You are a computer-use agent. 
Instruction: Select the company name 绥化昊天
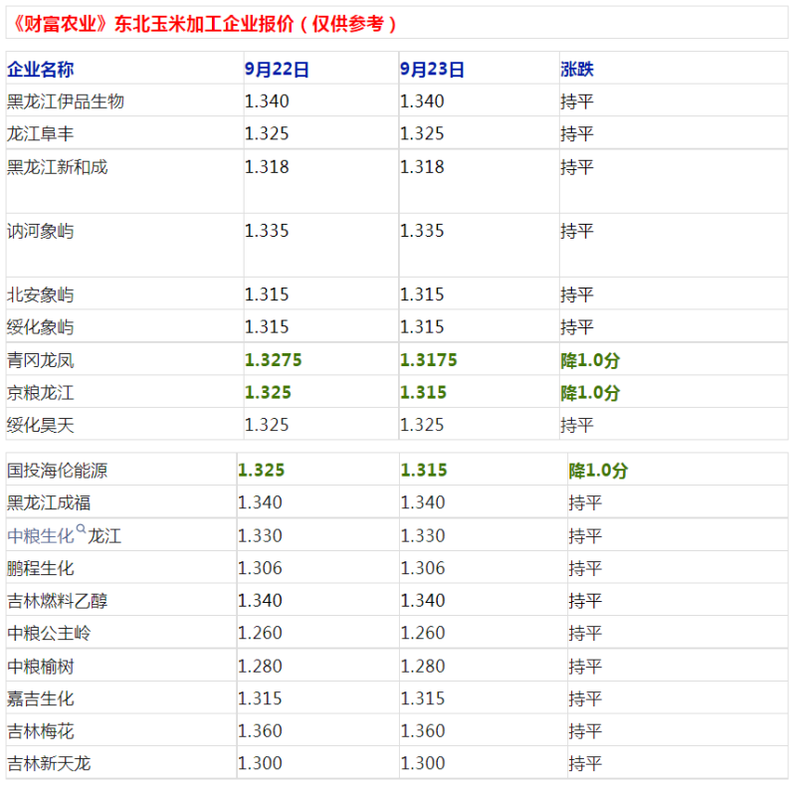tap(41, 425)
